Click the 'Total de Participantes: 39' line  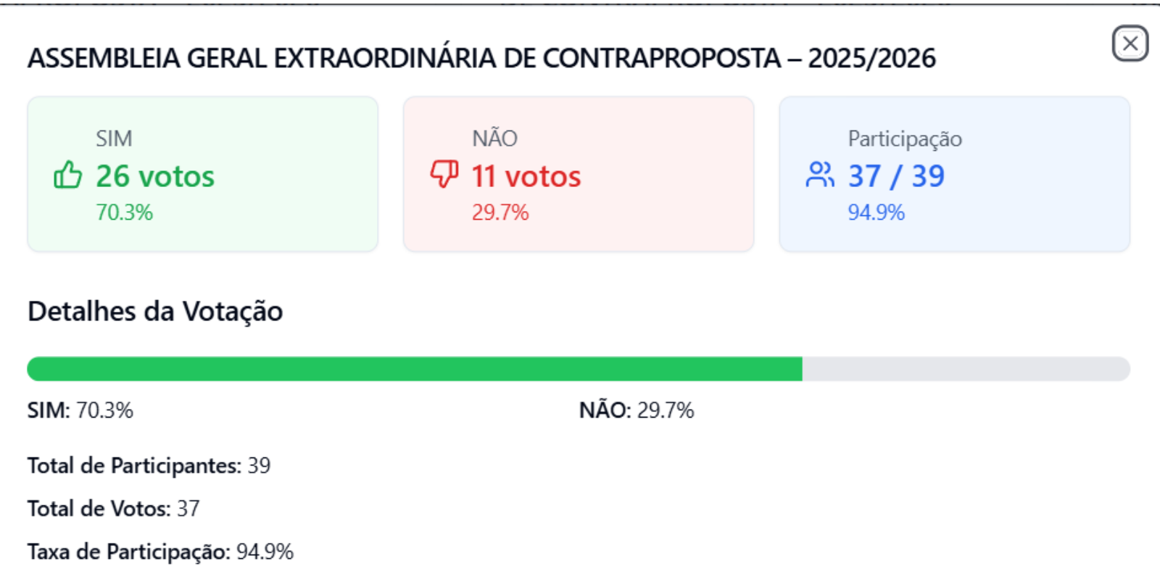click(x=149, y=465)
